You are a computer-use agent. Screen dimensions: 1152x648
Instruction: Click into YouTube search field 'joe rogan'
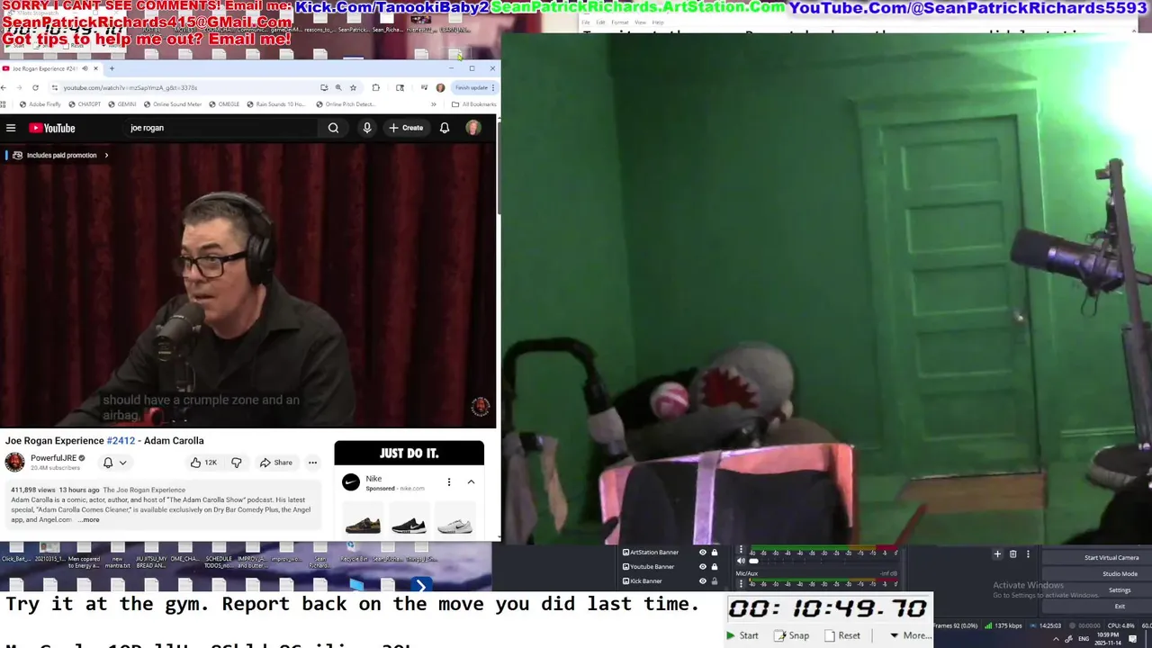pos(220,128)
